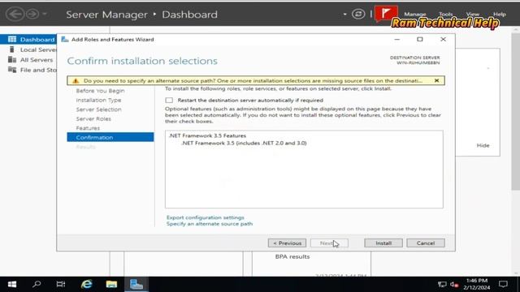The height and width of the screenshot is (292, 520).
Task: Click the .NET Framework 3.5 (includes .NET 2.0 and 3.0) entry
Action: (244, 143)
